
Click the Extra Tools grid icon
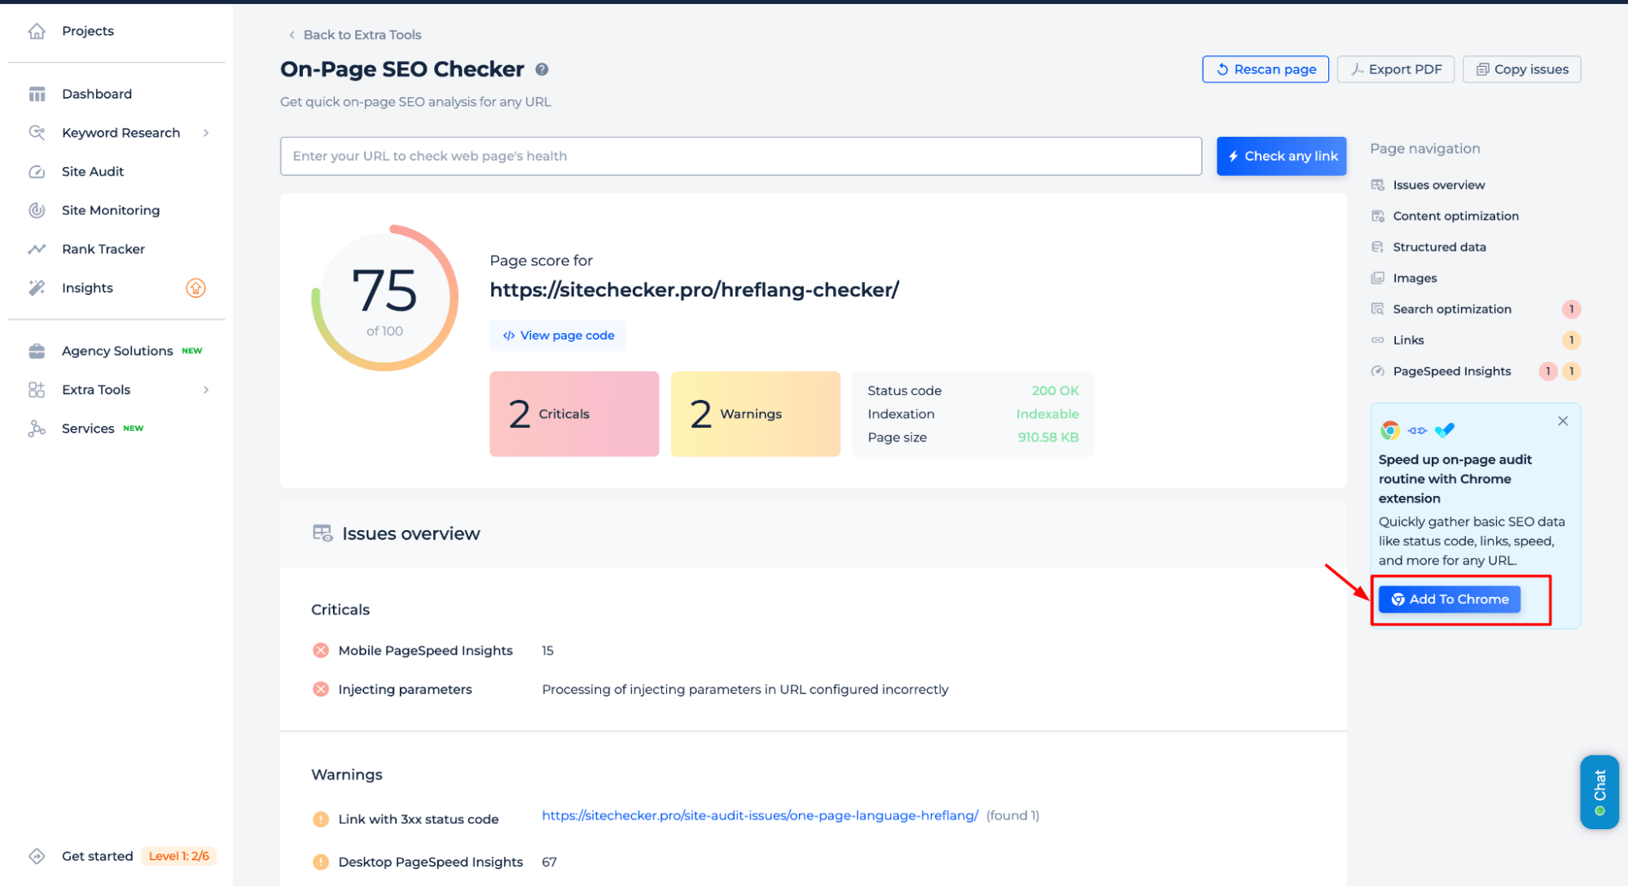coord(37,389)
